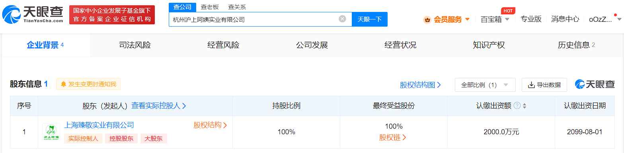Open the 经营风险 tab
Image resolution: width=624 pixels, height=153 pixels.
point(223,45)
